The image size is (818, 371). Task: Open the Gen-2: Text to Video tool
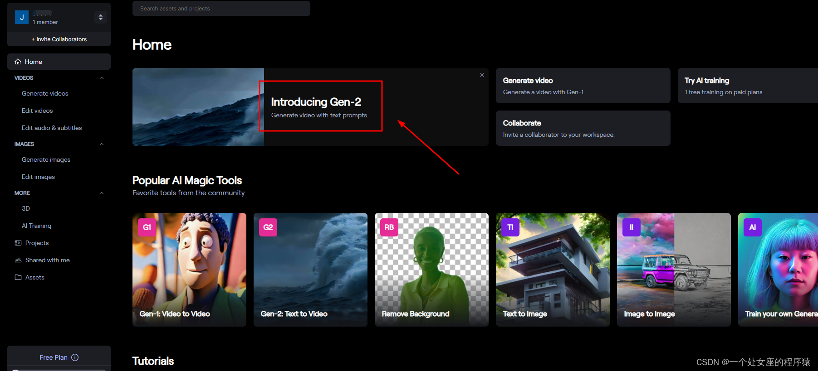tap(310, 270)
